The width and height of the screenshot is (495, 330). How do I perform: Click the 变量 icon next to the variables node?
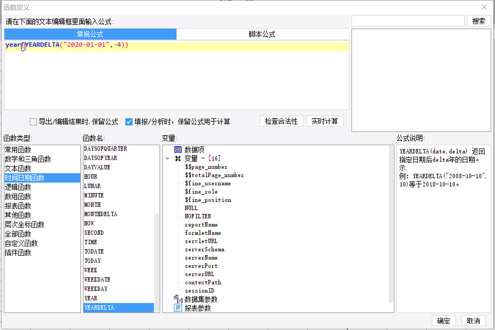pos(178,158)
